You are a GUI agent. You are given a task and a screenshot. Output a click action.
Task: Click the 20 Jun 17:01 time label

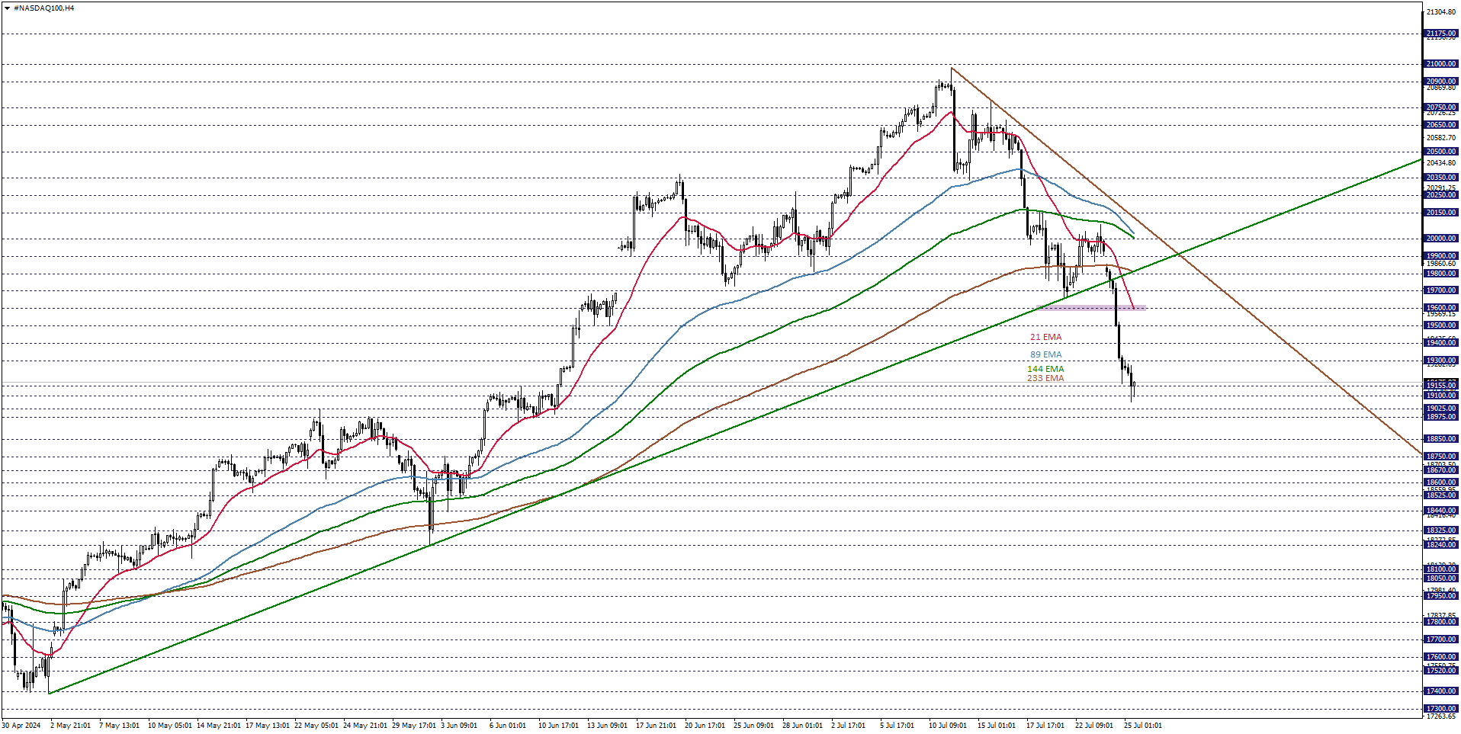click(x=705, y=726)
